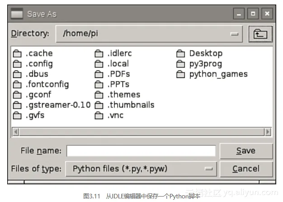Click the py3prog folder icon

[181, 64]
